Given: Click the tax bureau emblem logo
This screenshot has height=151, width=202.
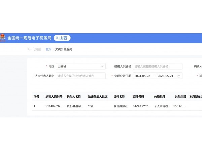Looking at the screenshot, I should coord(3,38).
